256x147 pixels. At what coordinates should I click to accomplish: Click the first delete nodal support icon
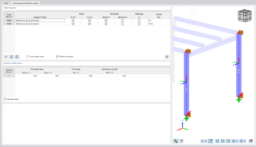[x=12, y=56]
